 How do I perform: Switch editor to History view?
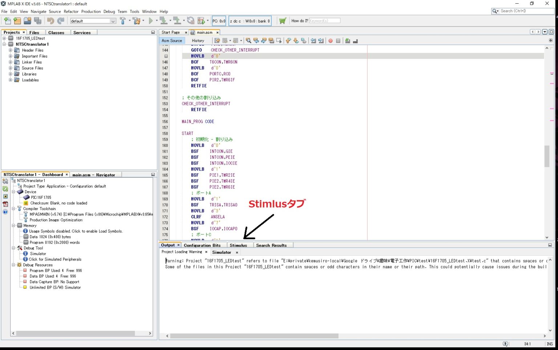(198, 41)
